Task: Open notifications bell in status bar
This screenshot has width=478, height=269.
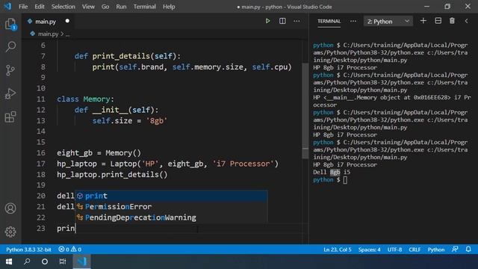Action: pos(468,249)
